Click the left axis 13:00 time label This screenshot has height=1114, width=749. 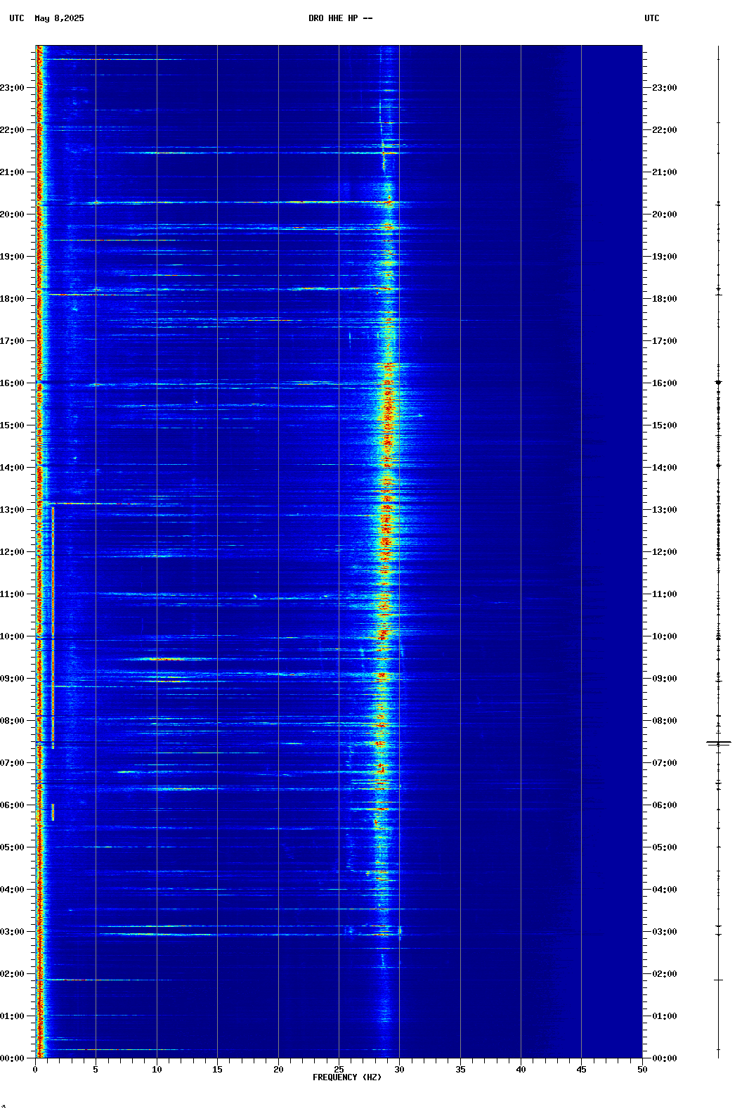[x=12, y=510]
